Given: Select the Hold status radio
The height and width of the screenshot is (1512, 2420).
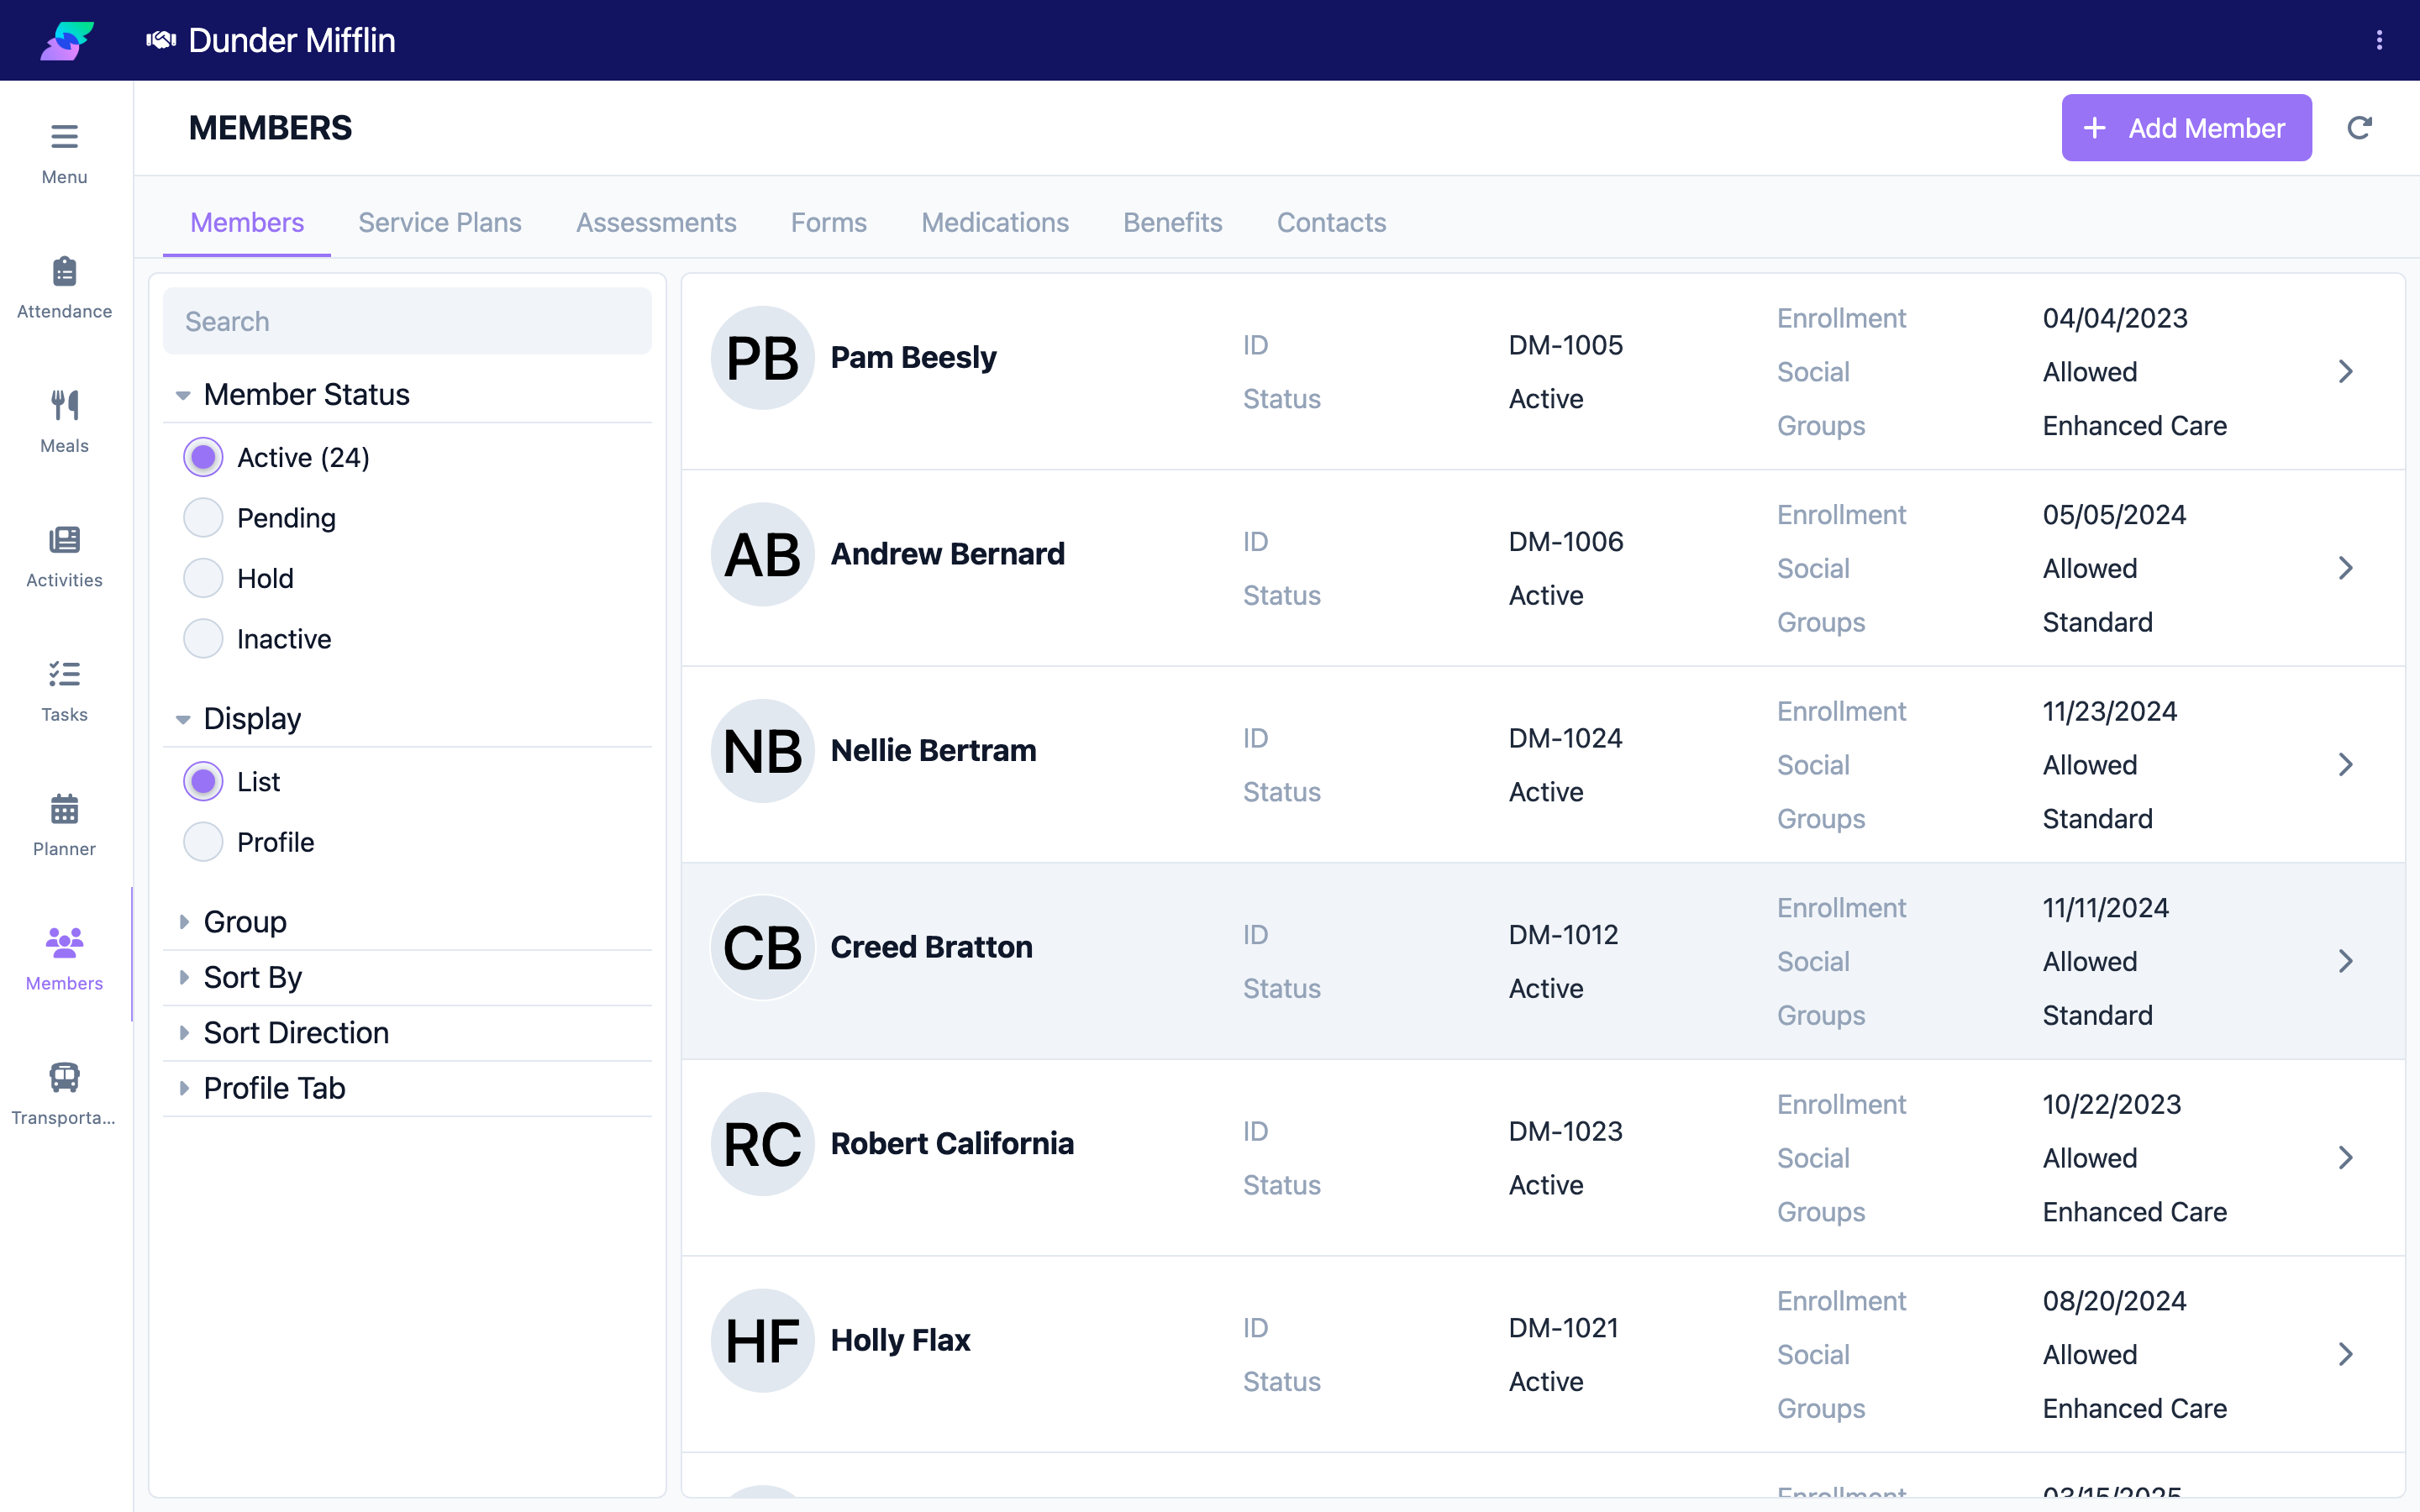Looking at the screenshot, I should click(x=203, y=578).
